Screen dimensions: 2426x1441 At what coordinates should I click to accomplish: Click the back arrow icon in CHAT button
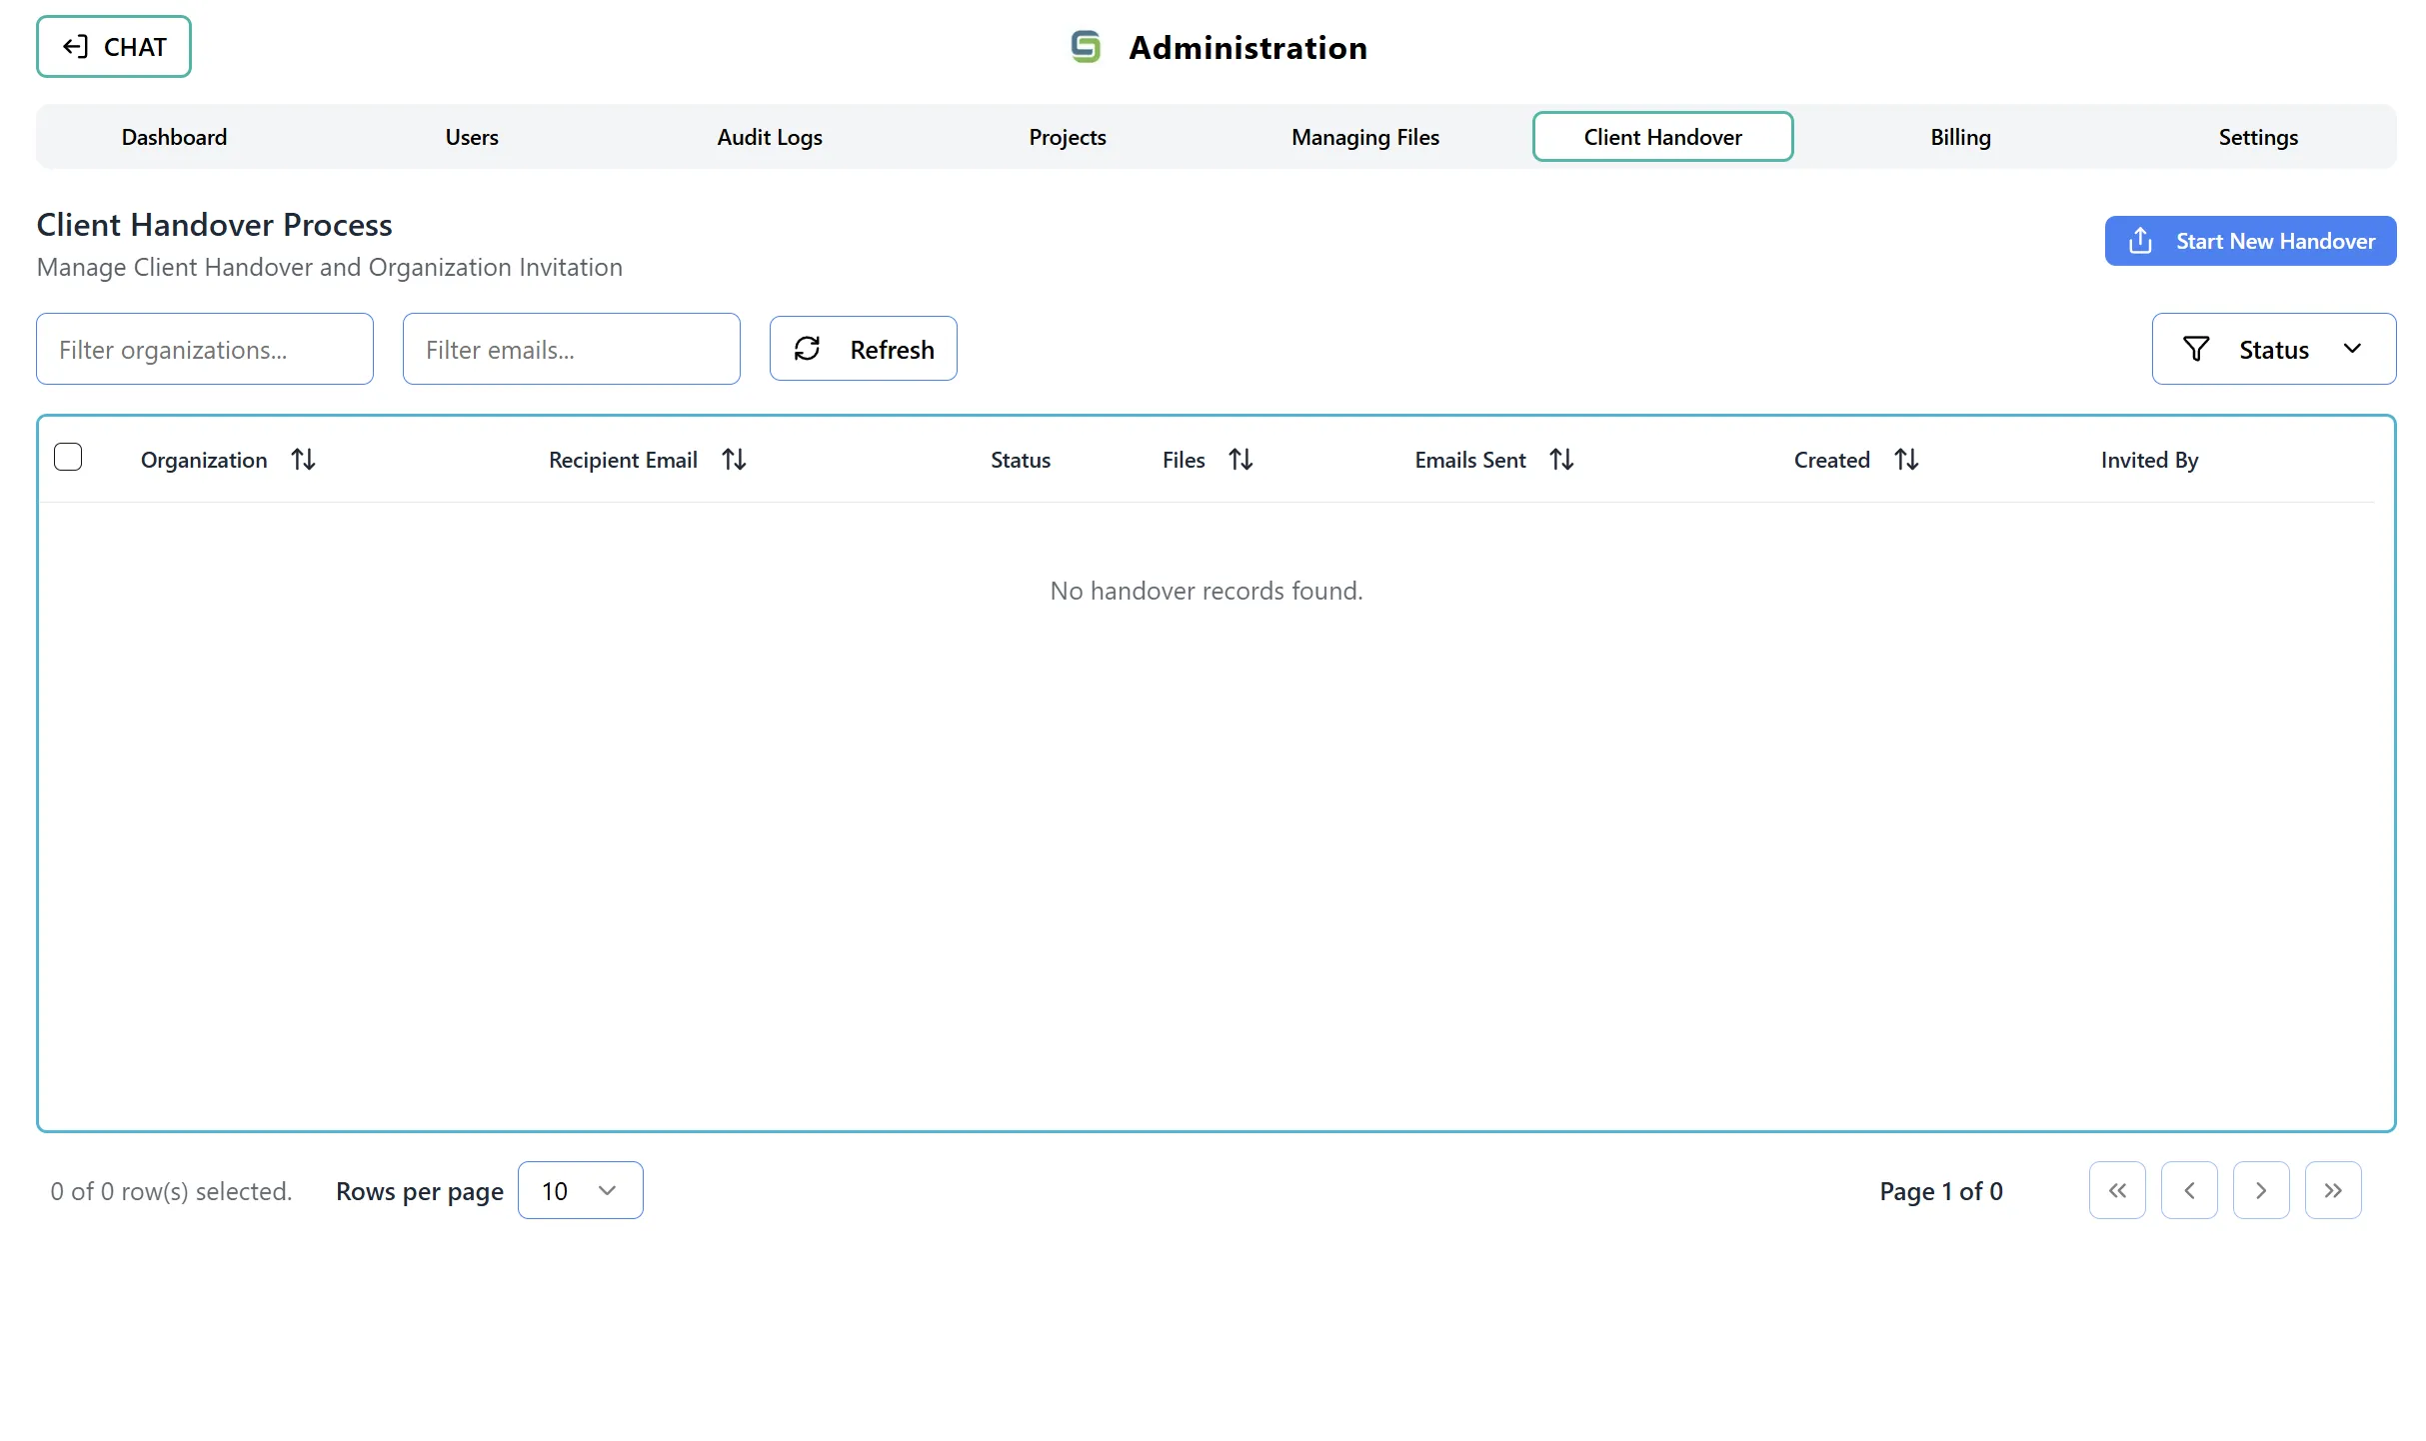[x=75, y=46]
